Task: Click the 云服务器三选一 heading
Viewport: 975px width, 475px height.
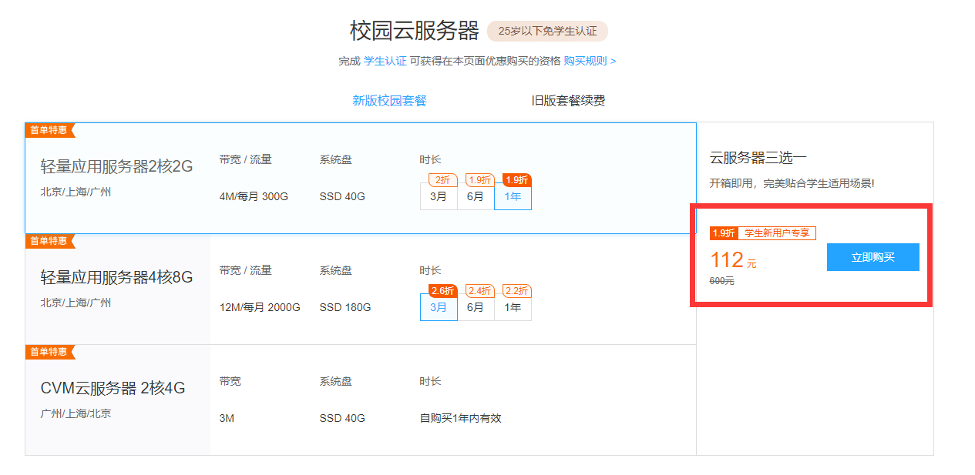Action: [x=758, y=159]
